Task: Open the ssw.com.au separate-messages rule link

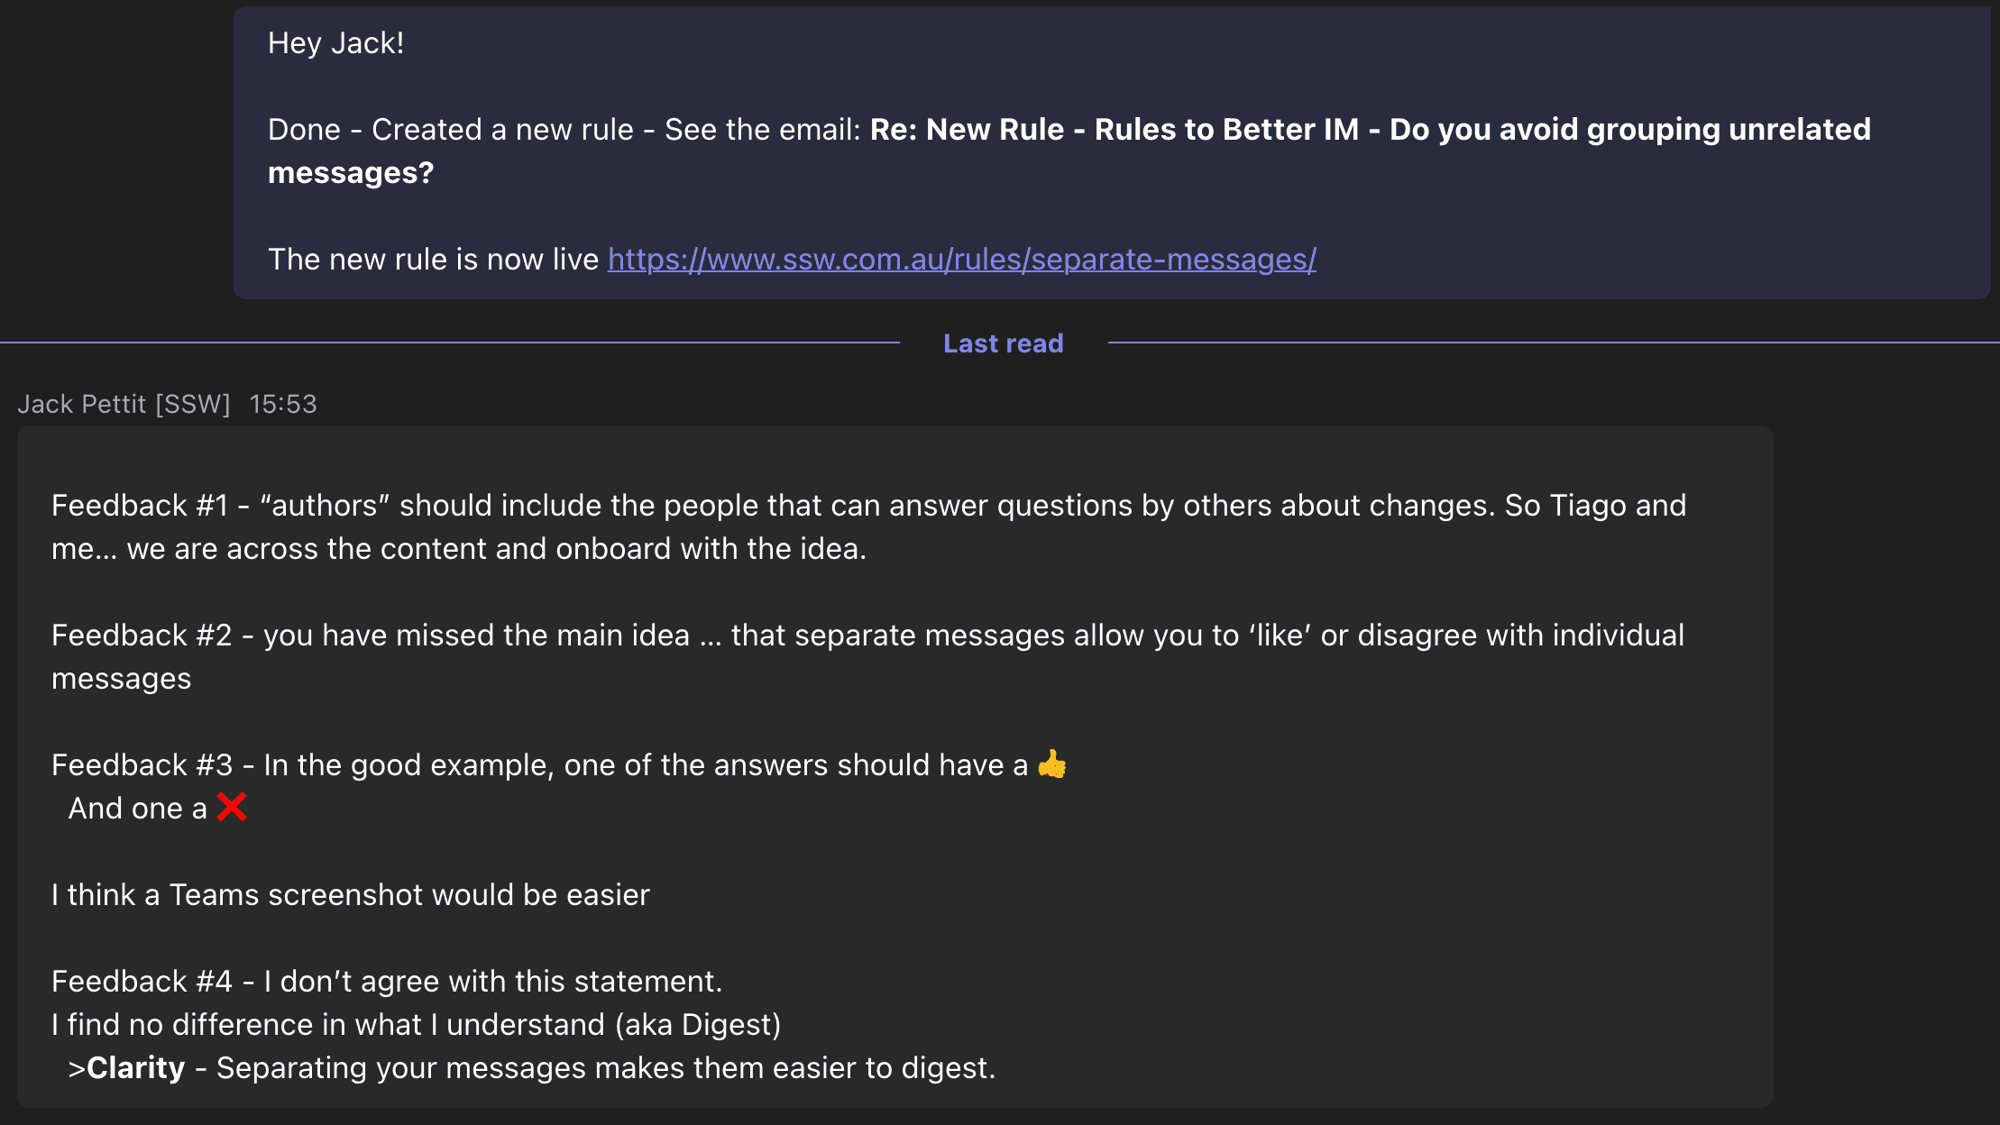Action: [961, 260]
